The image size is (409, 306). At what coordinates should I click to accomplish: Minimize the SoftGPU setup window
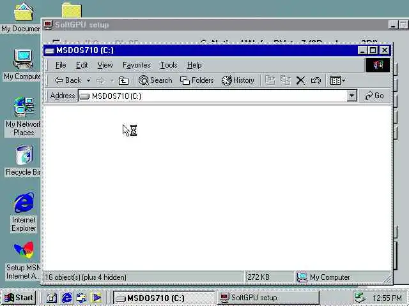(x=393, y=25)
